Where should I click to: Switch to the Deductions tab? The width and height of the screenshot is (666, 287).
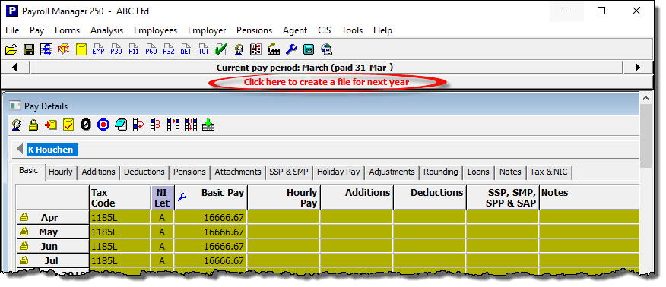pyautogui.click(x=144, y=172)
